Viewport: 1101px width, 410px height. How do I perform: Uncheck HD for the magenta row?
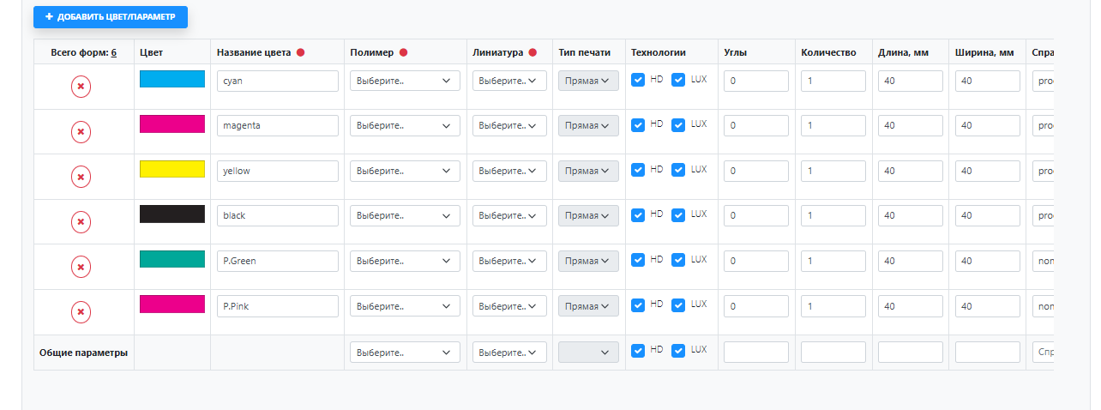[638, 124]
